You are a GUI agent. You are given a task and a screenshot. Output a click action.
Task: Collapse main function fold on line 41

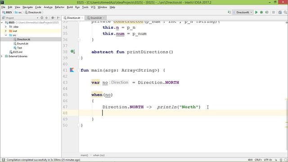(79, 70)
